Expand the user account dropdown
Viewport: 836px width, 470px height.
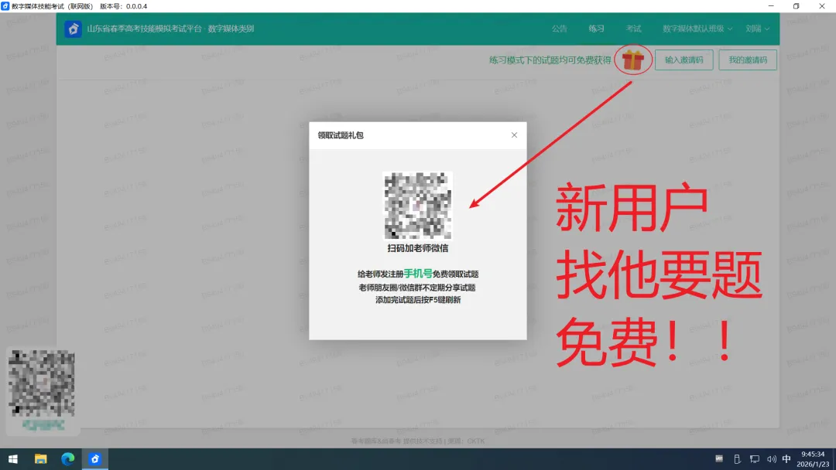point(757,29)
